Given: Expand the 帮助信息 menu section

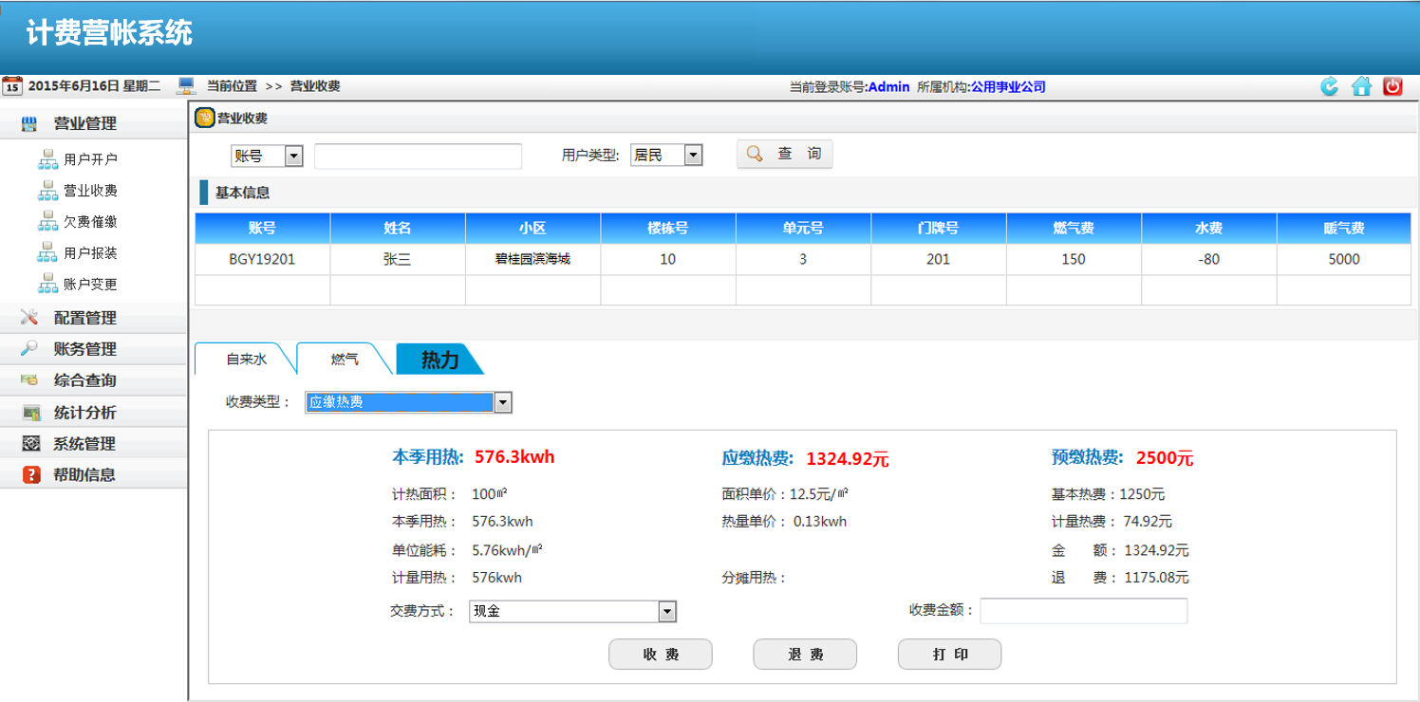Looking at the screenshot, I should tap(94, 475).
